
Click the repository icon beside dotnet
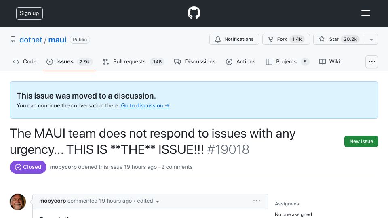coord(13,40)
